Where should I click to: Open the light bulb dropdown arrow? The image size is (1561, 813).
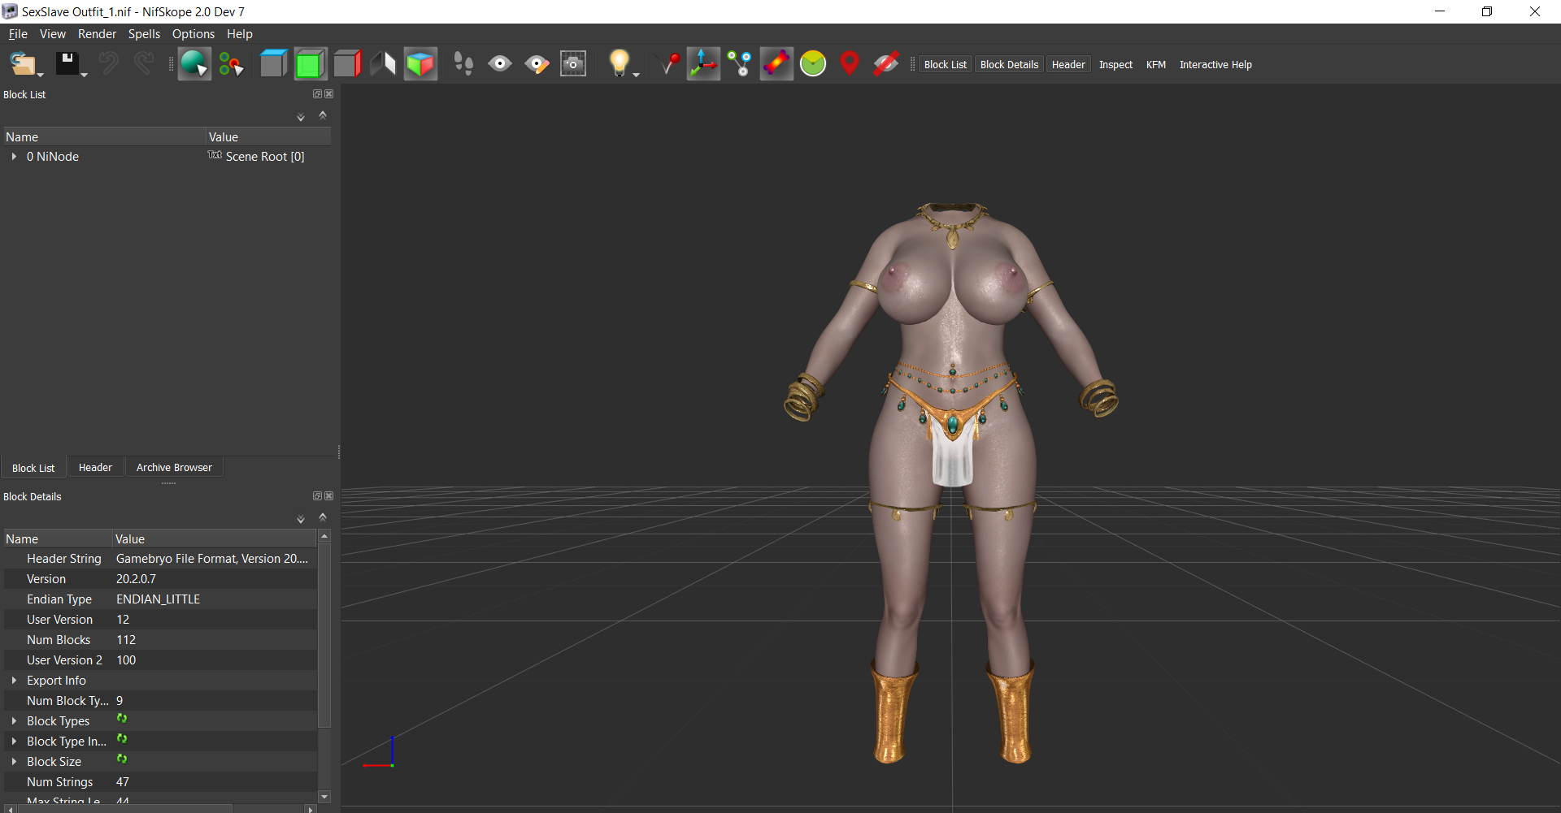coord(637,75)
